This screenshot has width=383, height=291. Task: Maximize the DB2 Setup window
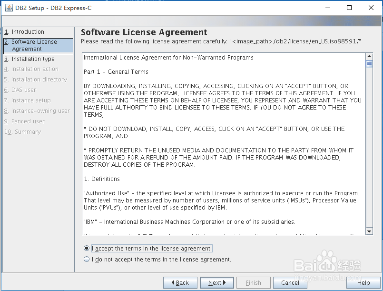coord(349,8)
